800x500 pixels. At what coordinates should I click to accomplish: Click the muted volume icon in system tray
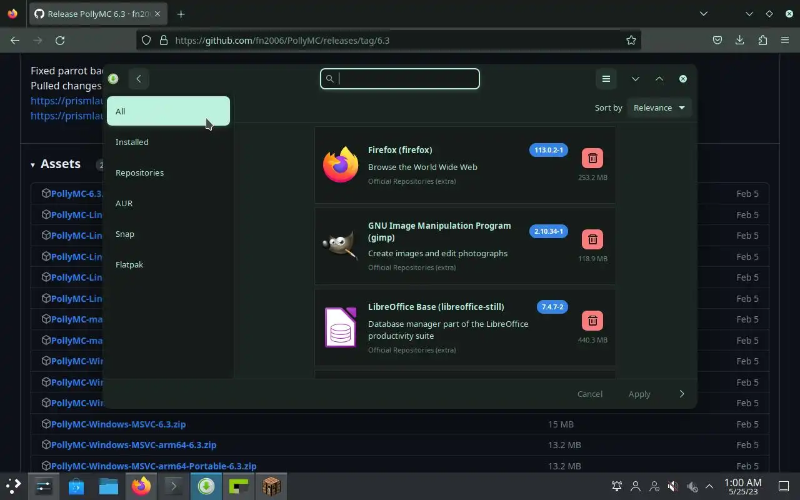[x=672, y=486]
